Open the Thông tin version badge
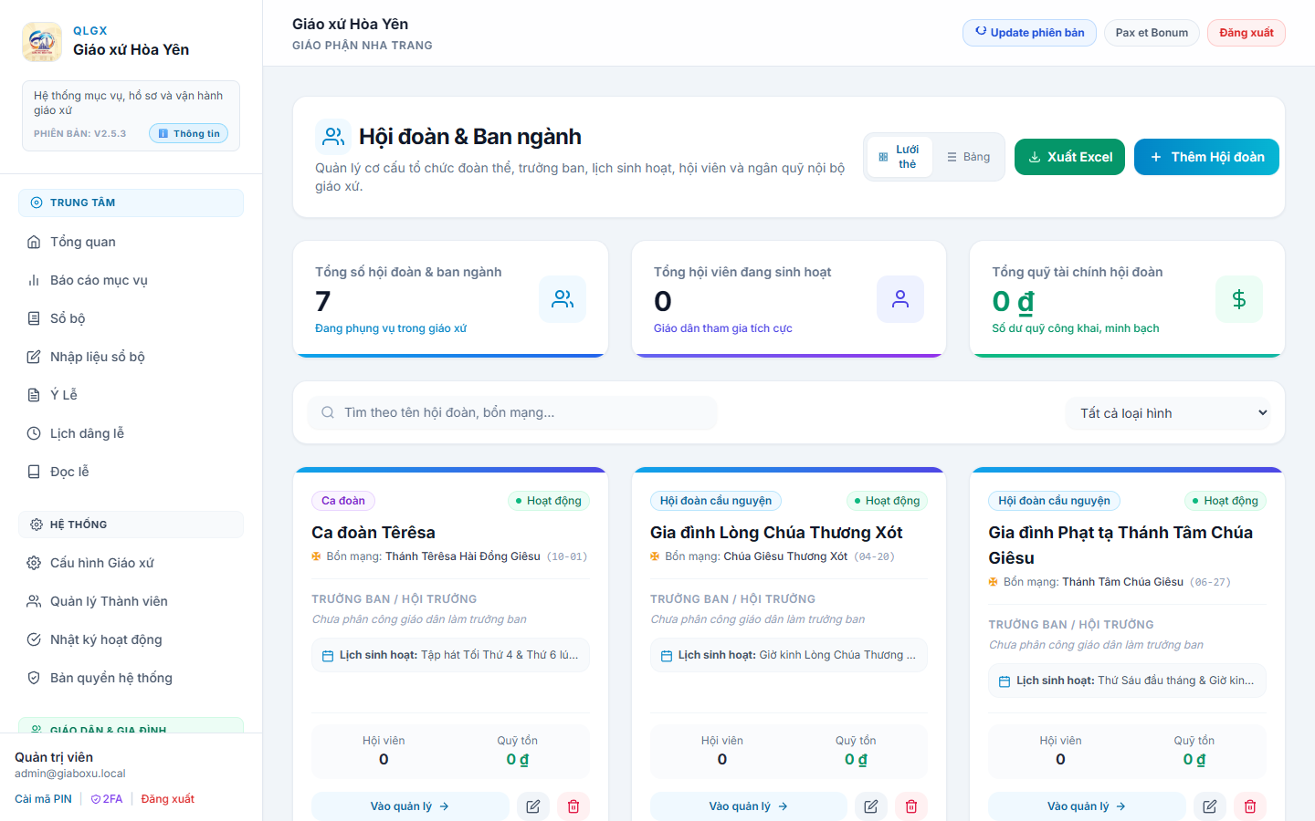Viewport: 1315px width, 821px height. (188, 133)
